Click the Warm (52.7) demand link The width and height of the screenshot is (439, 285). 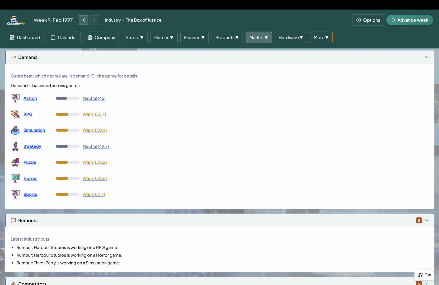(x=94, y=114)
